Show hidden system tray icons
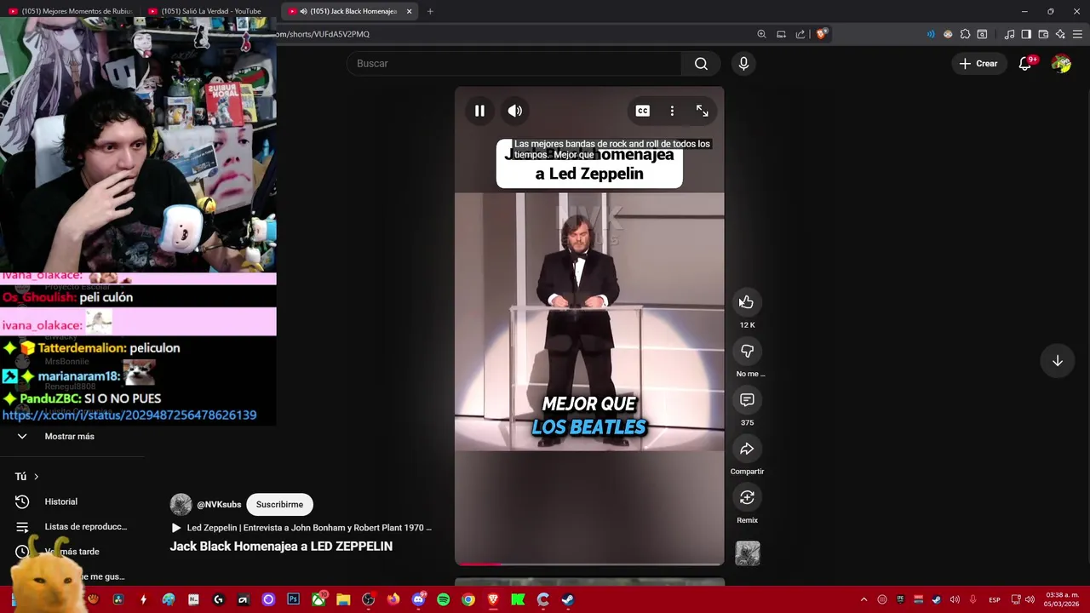 (x=863, y=599)
